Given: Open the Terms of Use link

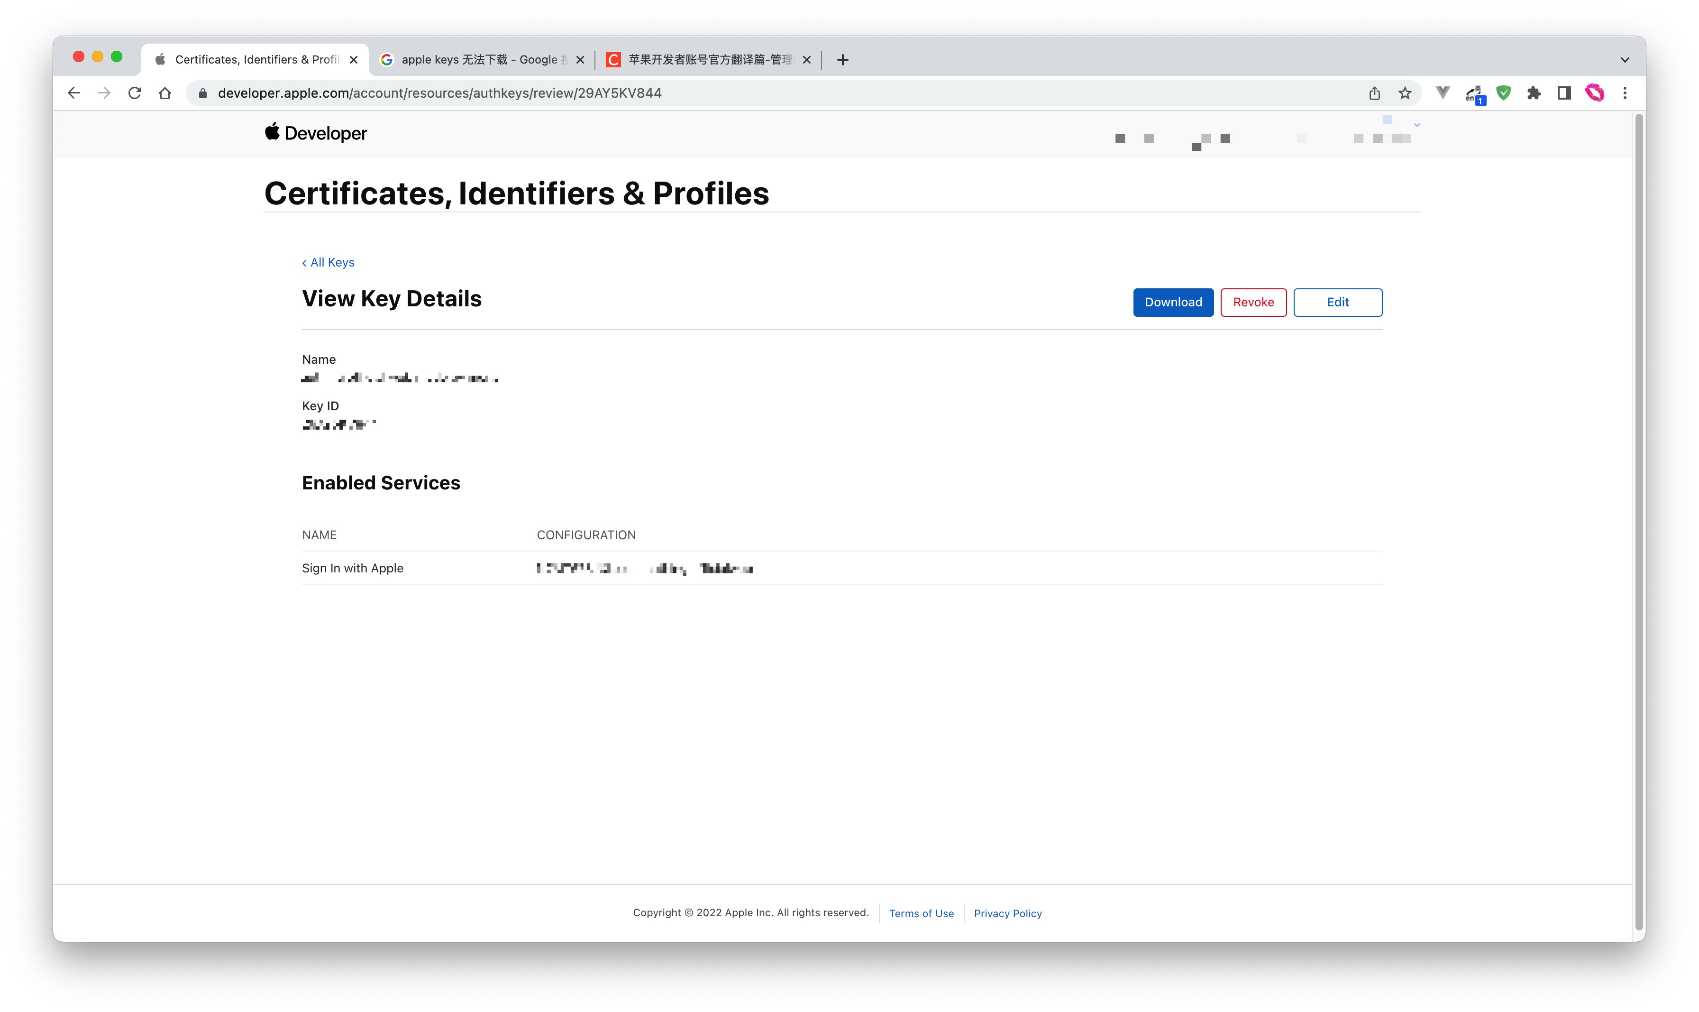Looking at the screenshot, I should 921,913.
